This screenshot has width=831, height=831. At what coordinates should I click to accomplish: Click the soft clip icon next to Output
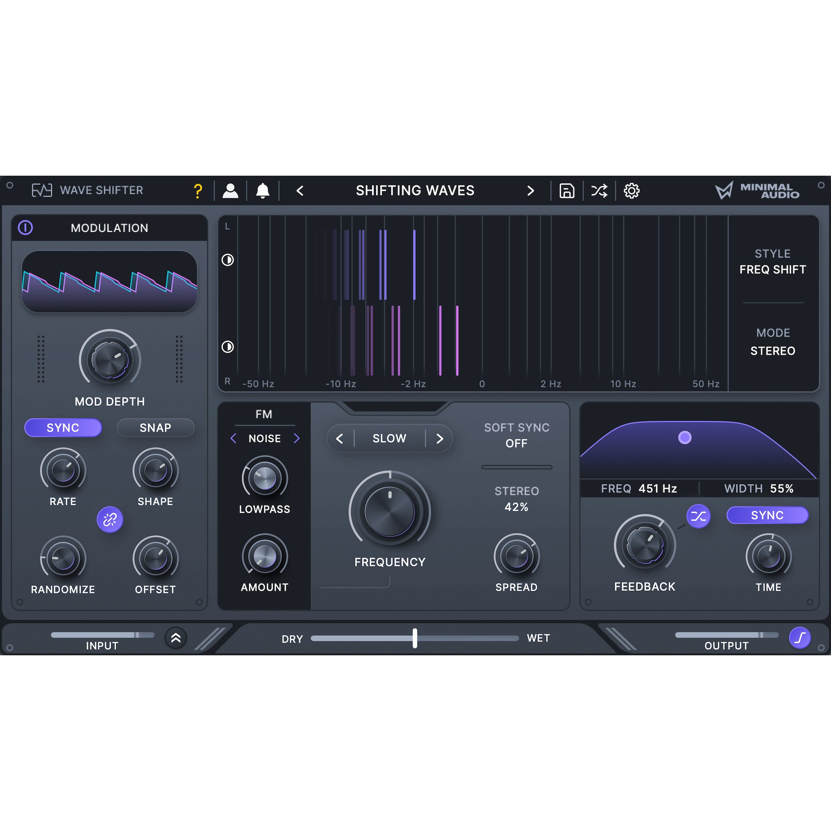pyautogui.click(x=801, y=638)
